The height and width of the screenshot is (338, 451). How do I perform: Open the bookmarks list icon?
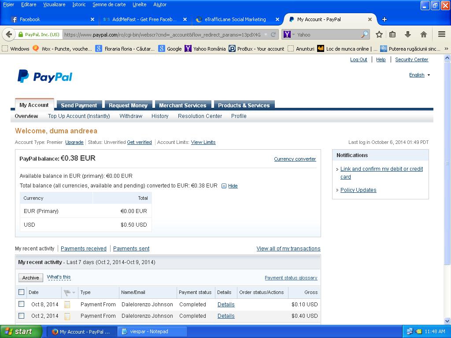392,34
